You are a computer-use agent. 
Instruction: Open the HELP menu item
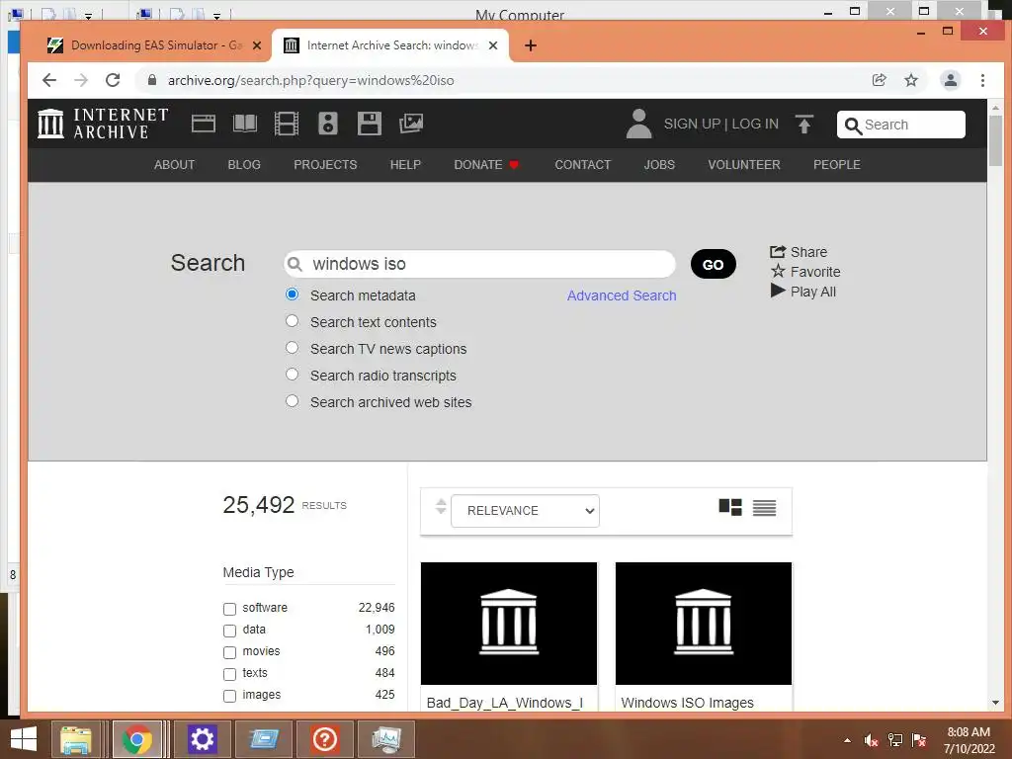pos(405,165)
